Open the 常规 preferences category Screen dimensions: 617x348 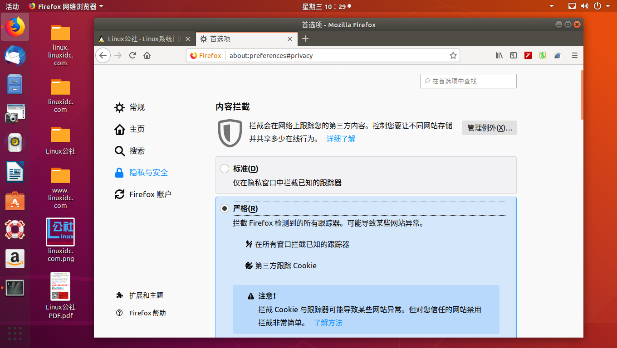tap(130, 107)
